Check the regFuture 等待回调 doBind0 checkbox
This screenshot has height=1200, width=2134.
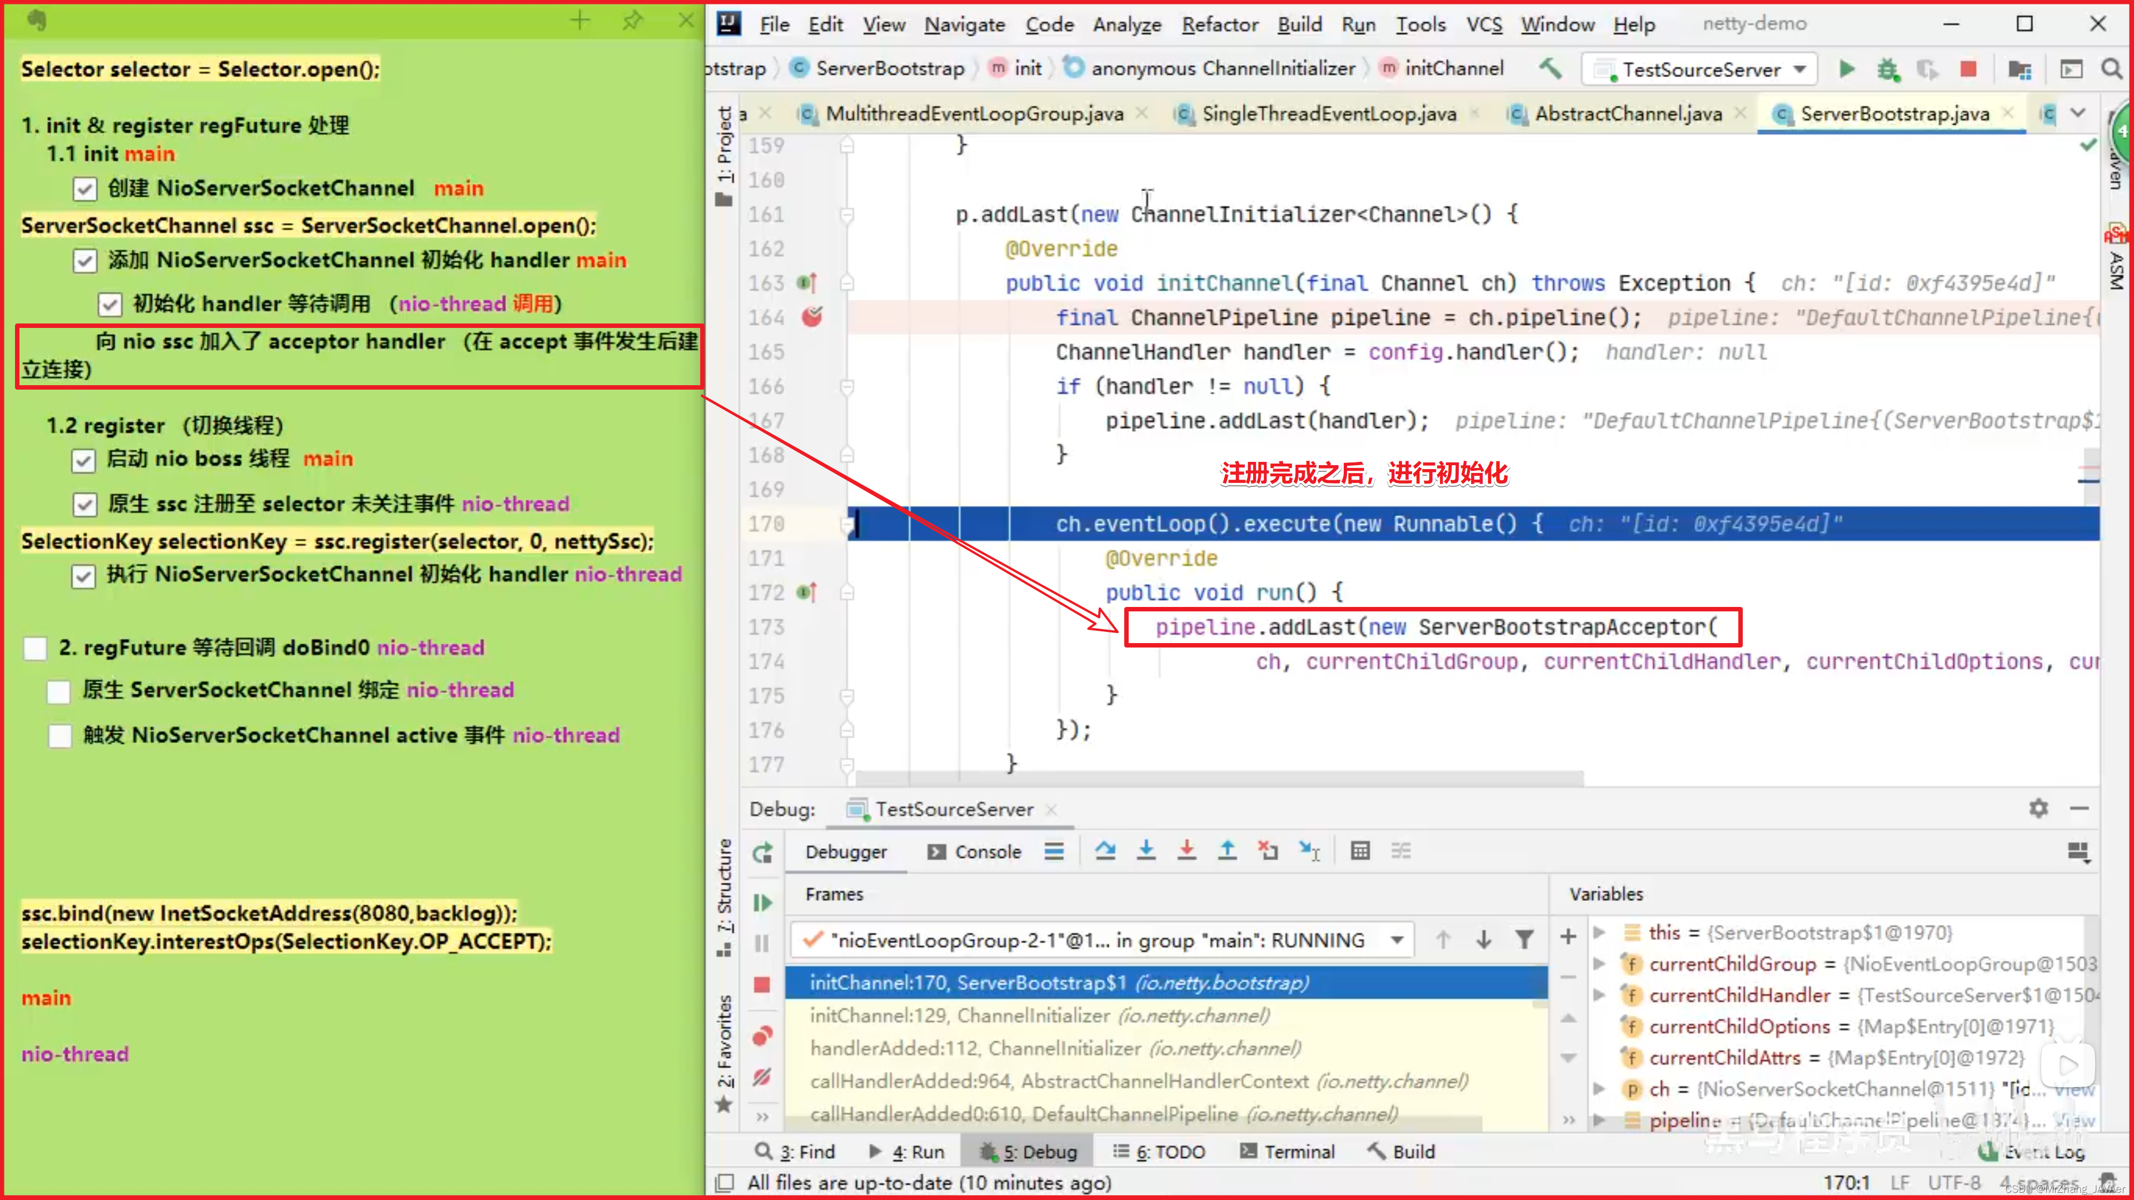pos(35,648)
